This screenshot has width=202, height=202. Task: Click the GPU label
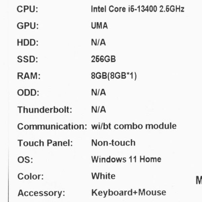tap(28, 26)
